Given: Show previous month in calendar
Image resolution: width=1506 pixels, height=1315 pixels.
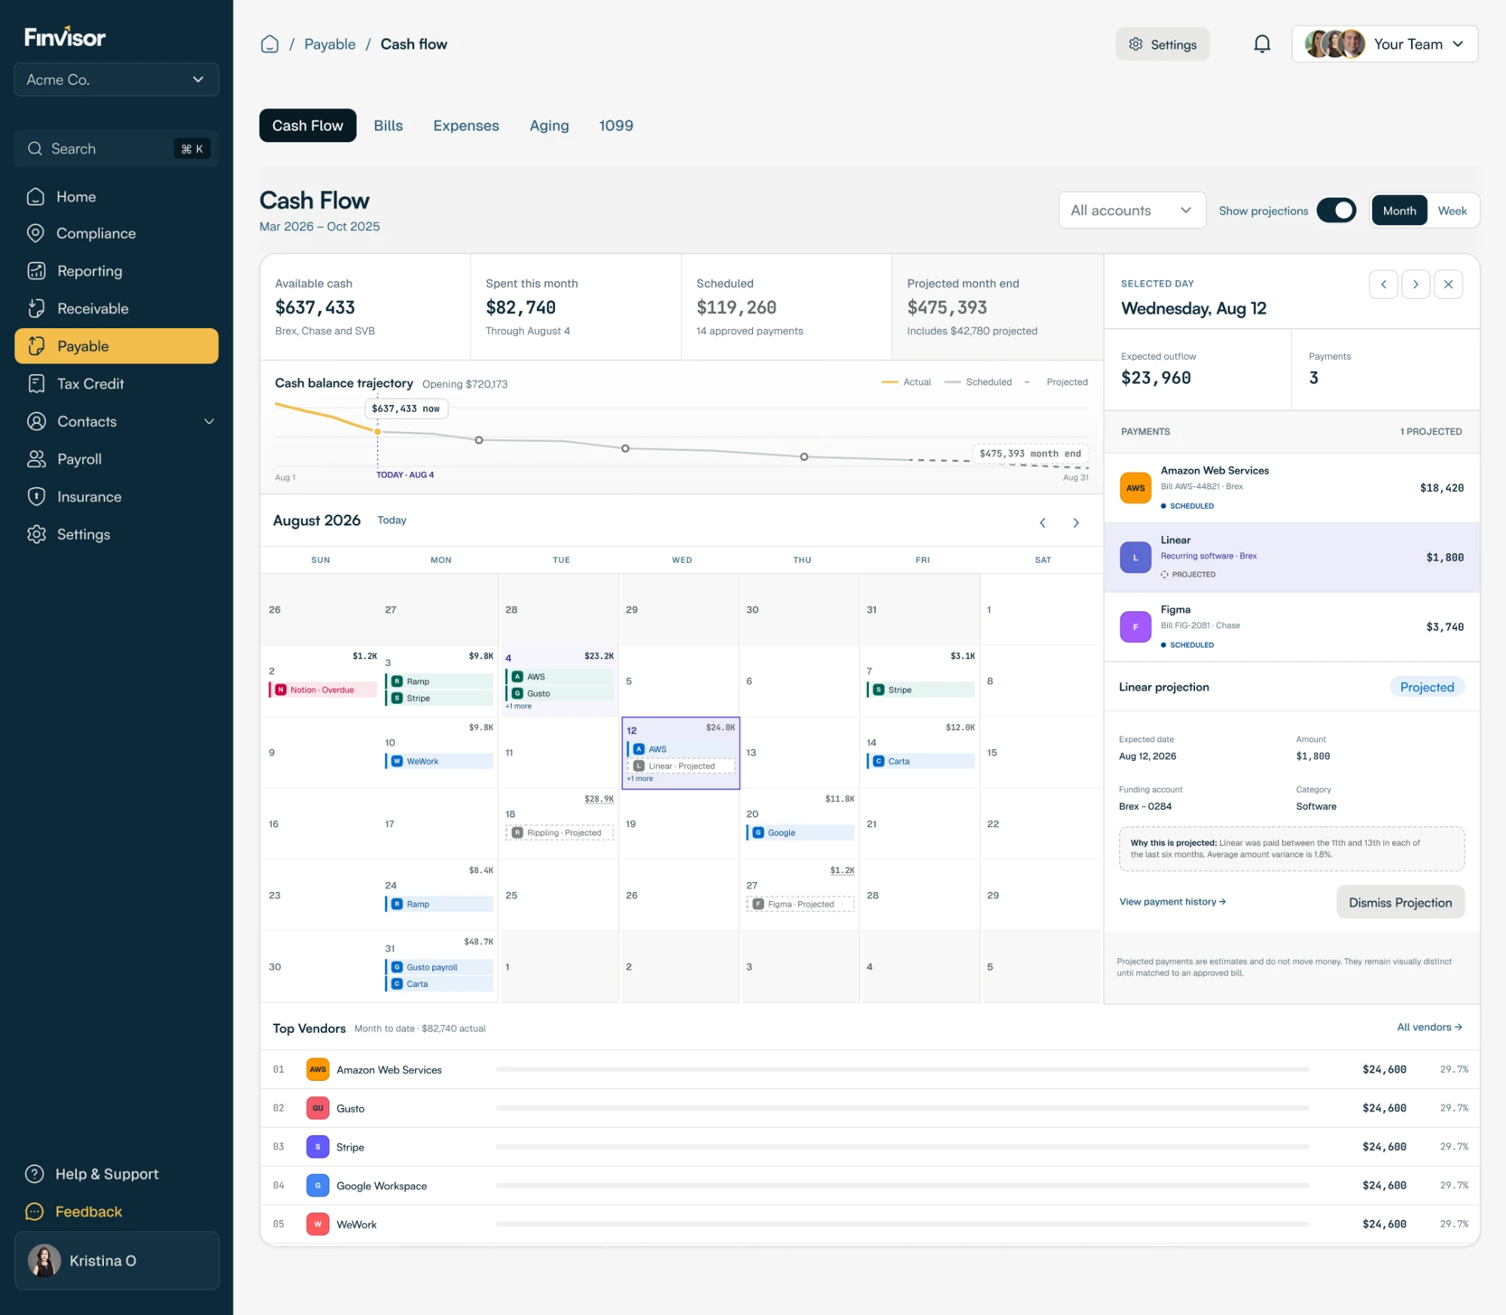Looking at the screenshot, I should (1043, 522).
